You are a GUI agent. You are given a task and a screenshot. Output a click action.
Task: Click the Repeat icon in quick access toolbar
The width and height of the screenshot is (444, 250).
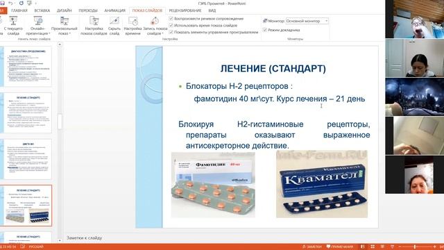pyautogui.click(x=22, y=3)
